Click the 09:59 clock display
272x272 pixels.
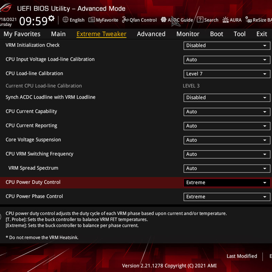[x=33, y=21]
